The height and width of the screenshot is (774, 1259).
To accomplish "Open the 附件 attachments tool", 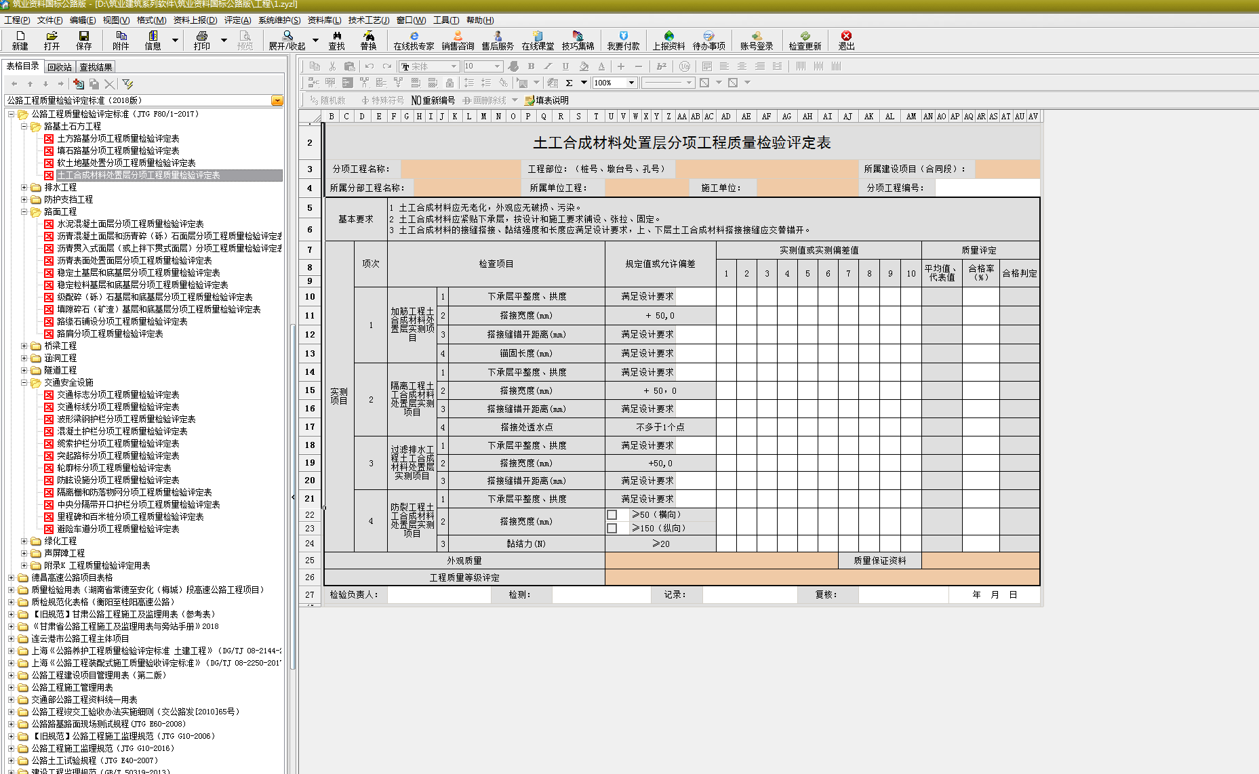I will [x=121, y=40].
